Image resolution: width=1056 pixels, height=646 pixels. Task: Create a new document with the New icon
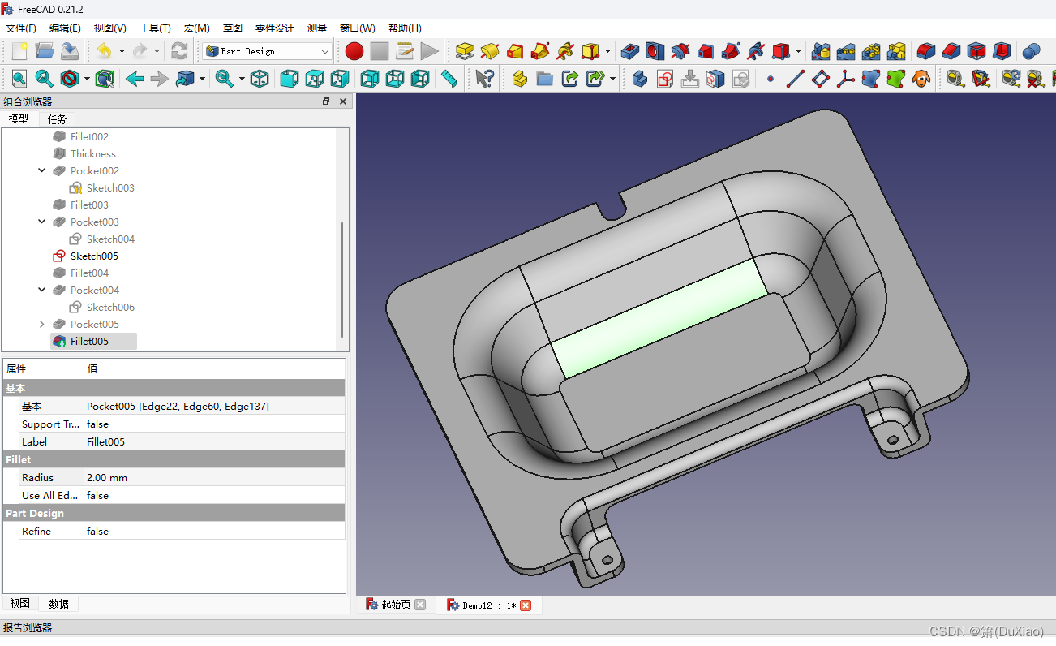[19, 51]
